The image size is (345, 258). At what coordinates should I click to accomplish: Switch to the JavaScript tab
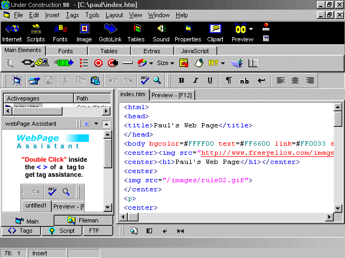[195, 51]
